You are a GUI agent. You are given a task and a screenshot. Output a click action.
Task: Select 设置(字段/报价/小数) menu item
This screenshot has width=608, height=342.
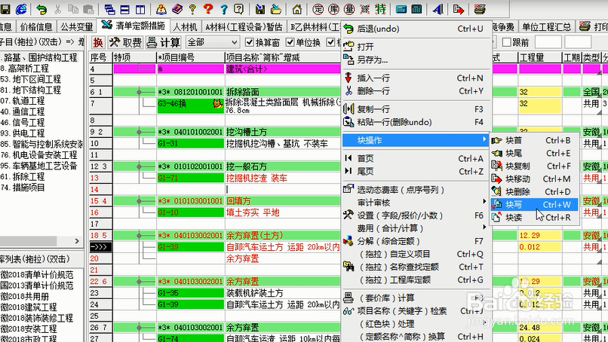416,215
